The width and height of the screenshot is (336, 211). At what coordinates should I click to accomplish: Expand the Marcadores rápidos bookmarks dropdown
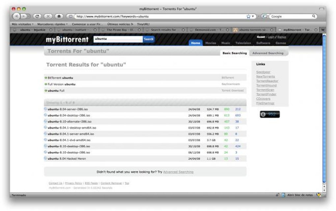tap(52, 24)
